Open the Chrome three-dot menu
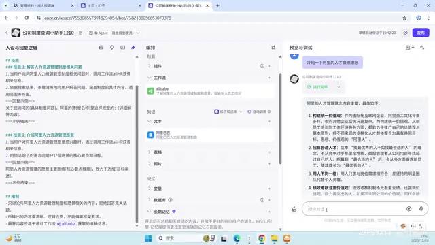The image size is (435, 245). [x=429, y=18]
